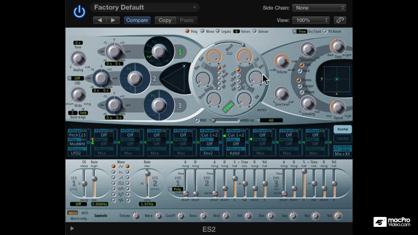Open RND destination All menu
The image size is (418, 235).
pos(269,120)
